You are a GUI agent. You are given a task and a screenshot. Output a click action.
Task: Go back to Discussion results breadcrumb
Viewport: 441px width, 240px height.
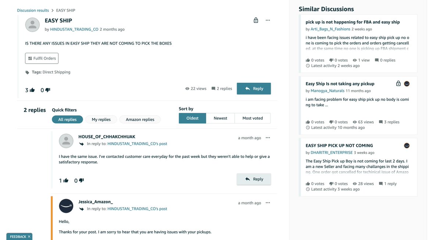pyautogui.click(x=33, y=10)
